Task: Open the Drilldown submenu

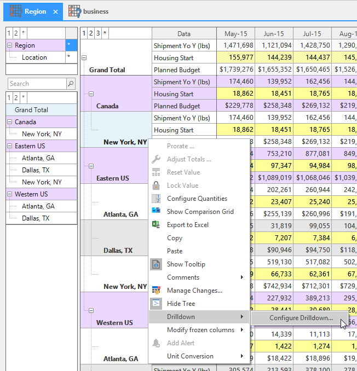Action: pos(199,317)
